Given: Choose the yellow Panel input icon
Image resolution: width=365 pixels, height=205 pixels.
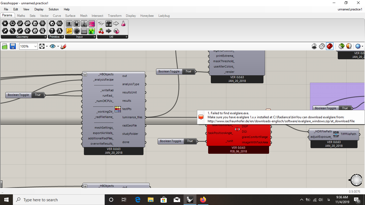Looking at the screenshot, I should pos(69,31).
